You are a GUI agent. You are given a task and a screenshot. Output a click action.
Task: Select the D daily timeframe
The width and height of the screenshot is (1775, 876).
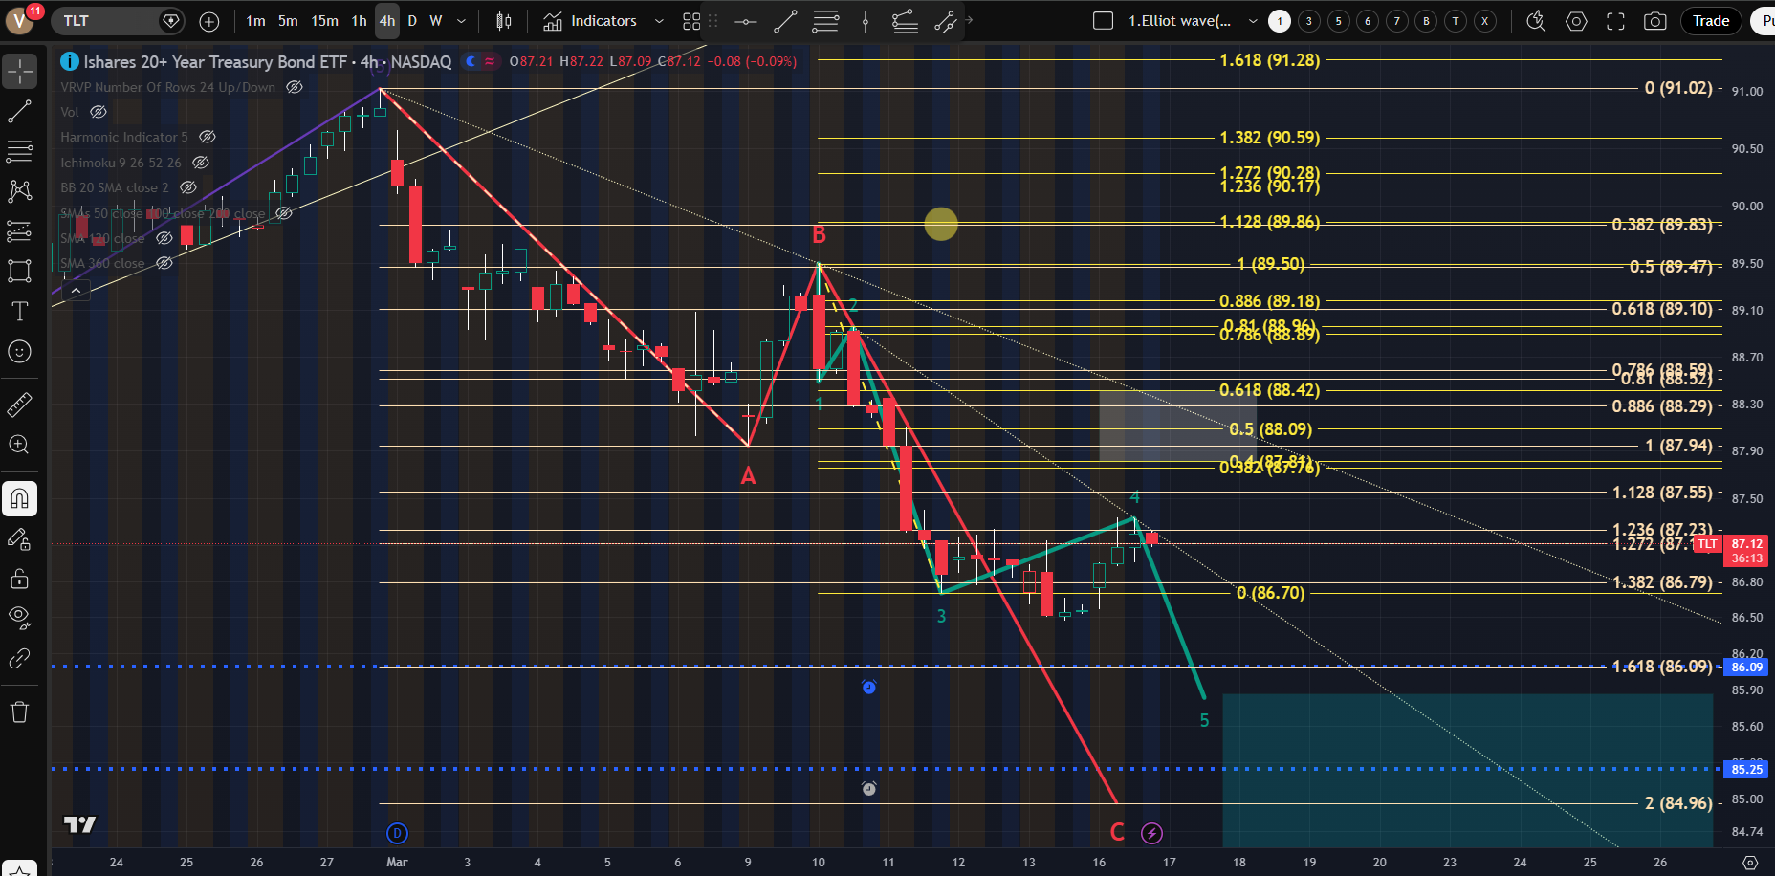[412, 21]
